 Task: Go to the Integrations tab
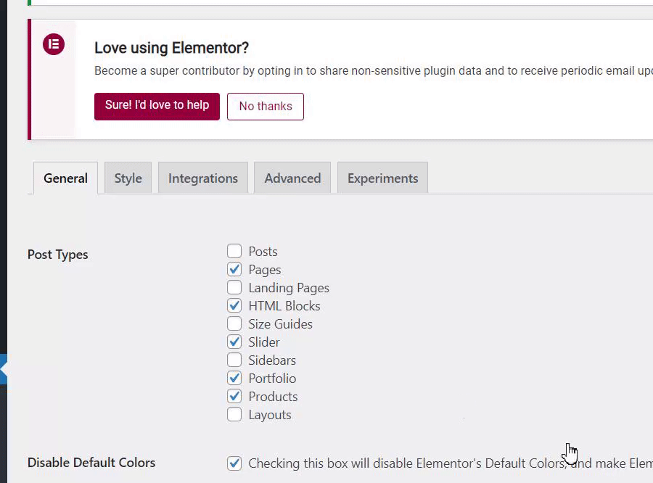click(x=203, y=178)
